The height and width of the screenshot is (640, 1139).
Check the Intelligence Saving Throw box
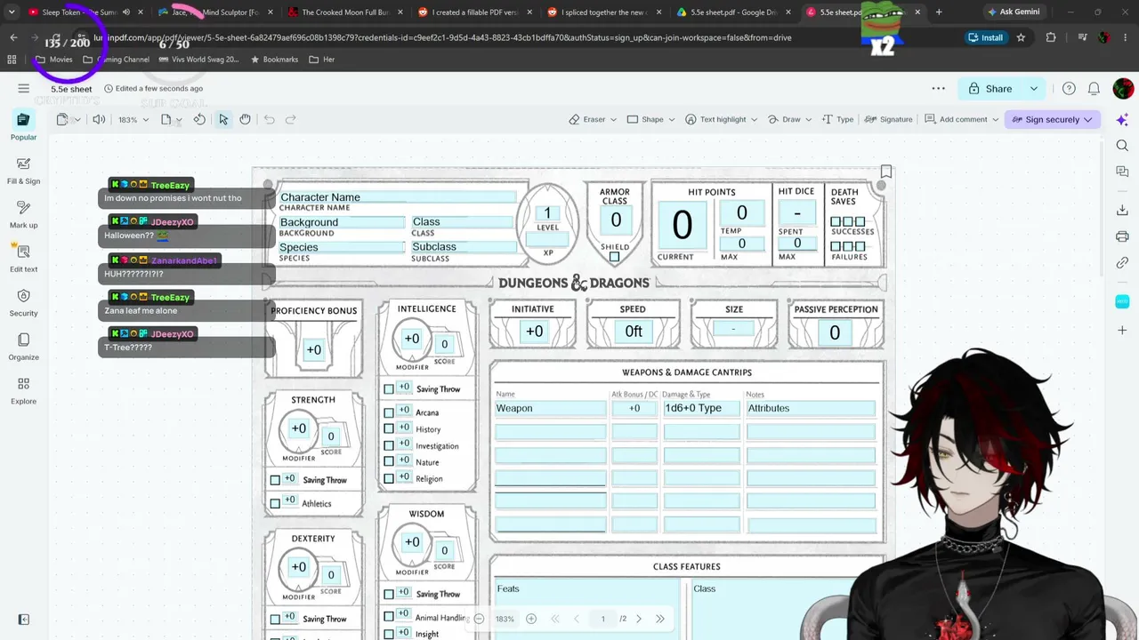pos(389,389)
